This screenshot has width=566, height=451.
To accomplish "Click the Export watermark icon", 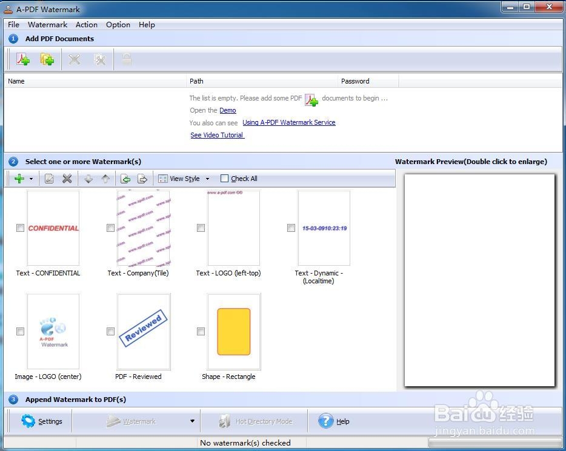I will [142, 179].
